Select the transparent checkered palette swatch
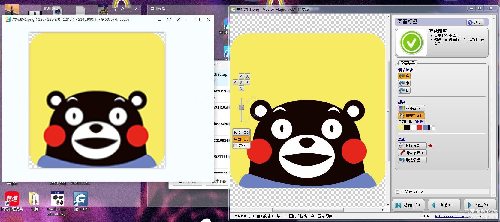This screenshot has width=500, height=222. pos(432,127)
